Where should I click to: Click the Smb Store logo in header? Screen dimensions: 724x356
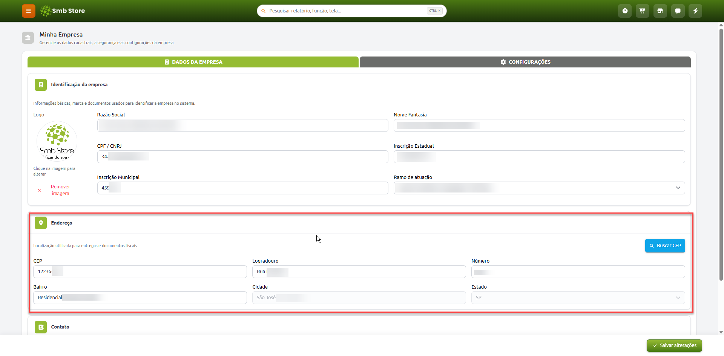coord(63,11)
